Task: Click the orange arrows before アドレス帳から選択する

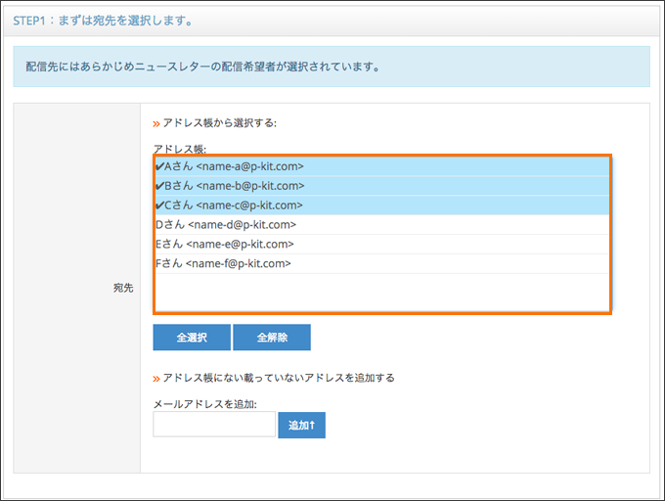Action: click(x=156, y=124)
